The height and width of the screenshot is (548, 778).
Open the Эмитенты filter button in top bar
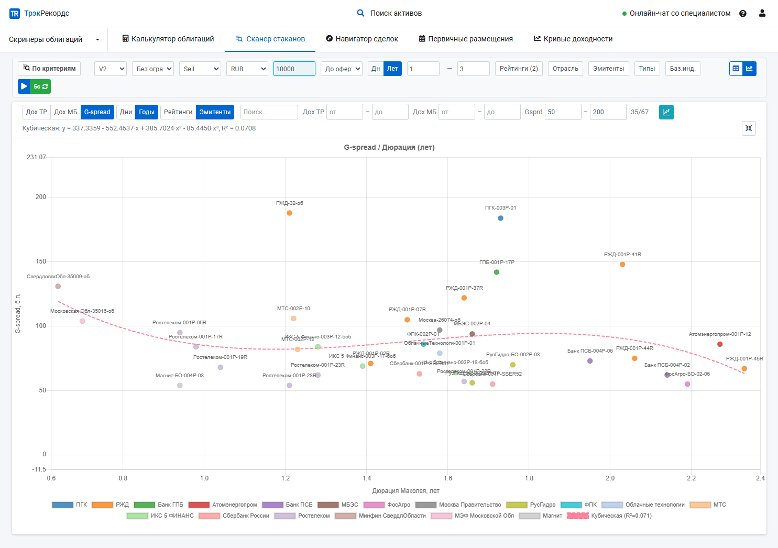(x=608, y=69)
